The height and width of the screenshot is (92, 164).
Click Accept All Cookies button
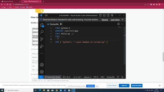[x=137, y=86]
